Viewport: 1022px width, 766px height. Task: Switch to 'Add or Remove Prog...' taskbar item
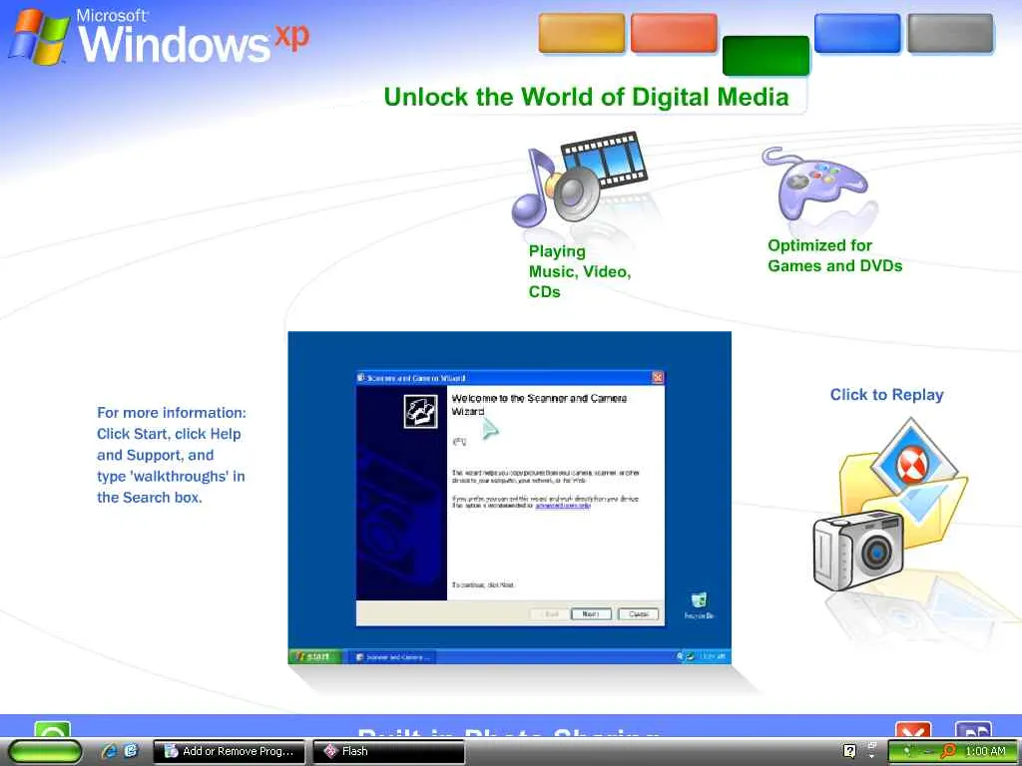230,752
